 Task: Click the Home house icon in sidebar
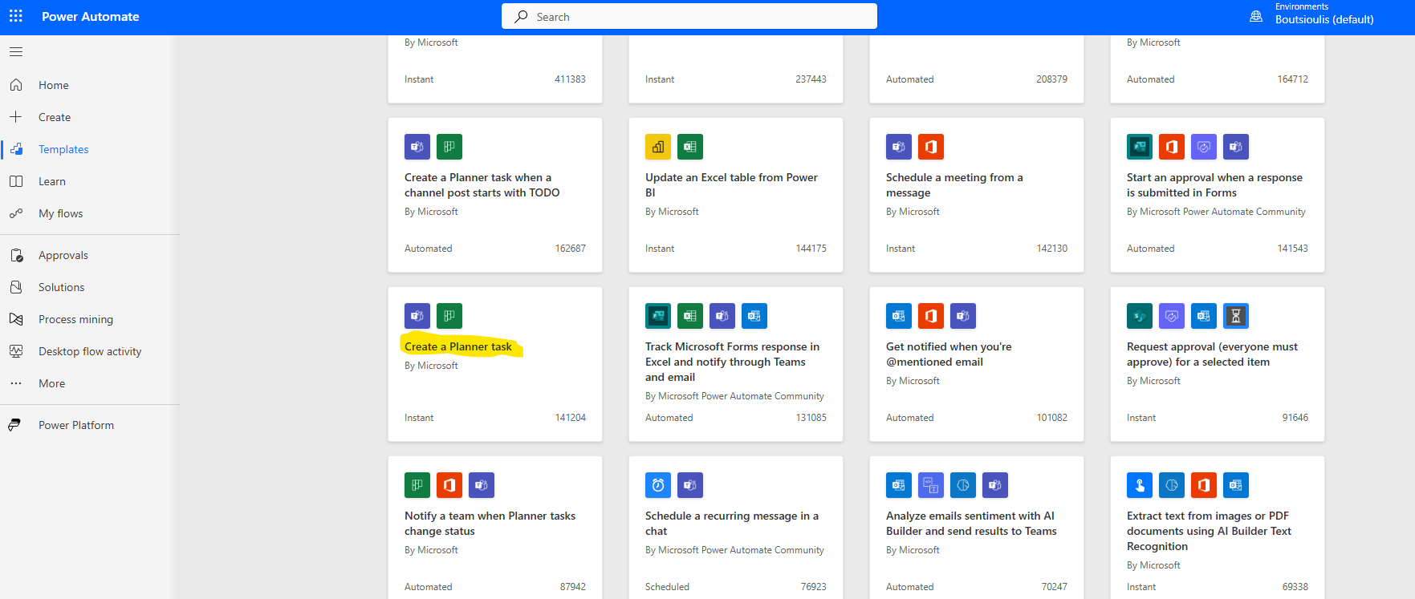(x=16, y=85)
